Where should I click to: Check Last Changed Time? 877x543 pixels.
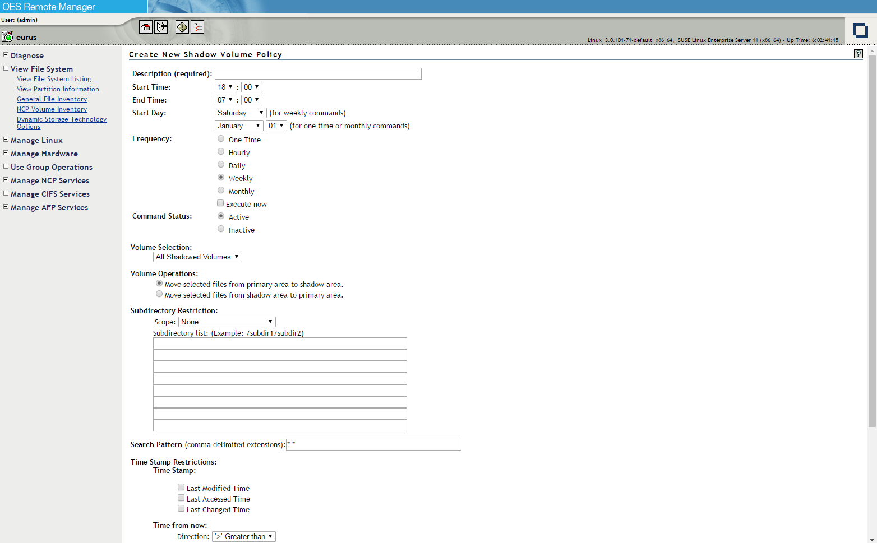(181, 509)
